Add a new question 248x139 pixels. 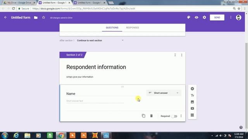coord(192,89)
